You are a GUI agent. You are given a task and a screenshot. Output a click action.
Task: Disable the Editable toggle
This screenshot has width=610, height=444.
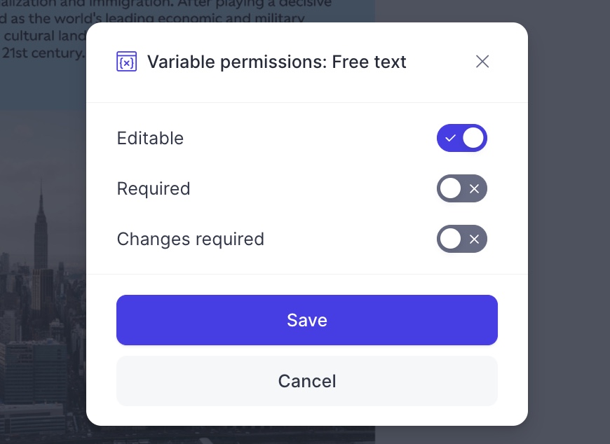click(x=462, y=138)
